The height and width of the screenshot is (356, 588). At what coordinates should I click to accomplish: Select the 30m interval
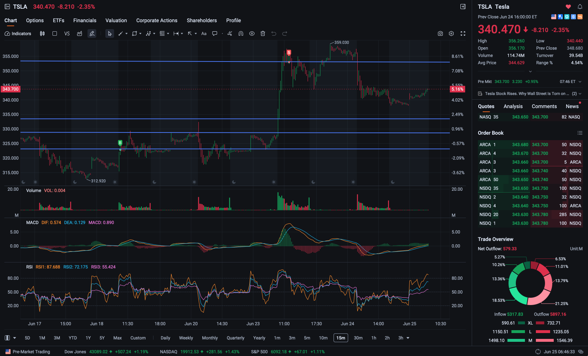click(x=358, y=338)
